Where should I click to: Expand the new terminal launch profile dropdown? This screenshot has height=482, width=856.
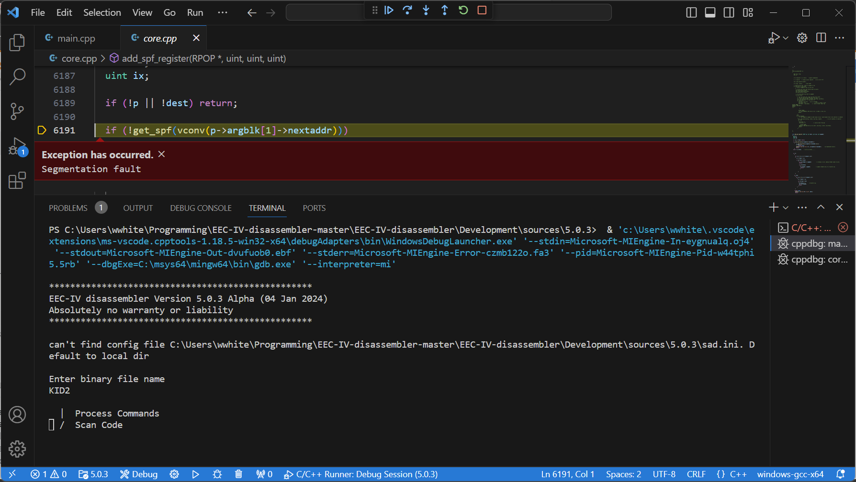click(x=786, y=208)
